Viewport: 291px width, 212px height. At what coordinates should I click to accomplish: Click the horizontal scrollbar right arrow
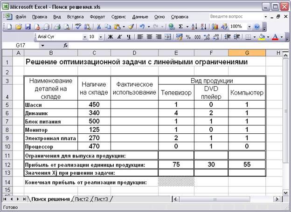click(x=277, y=199)
